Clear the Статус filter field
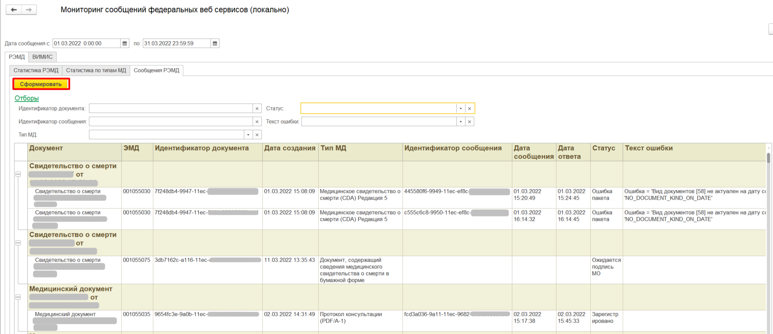This screenshot has height=334, width=773. click(x=469, y=109)
